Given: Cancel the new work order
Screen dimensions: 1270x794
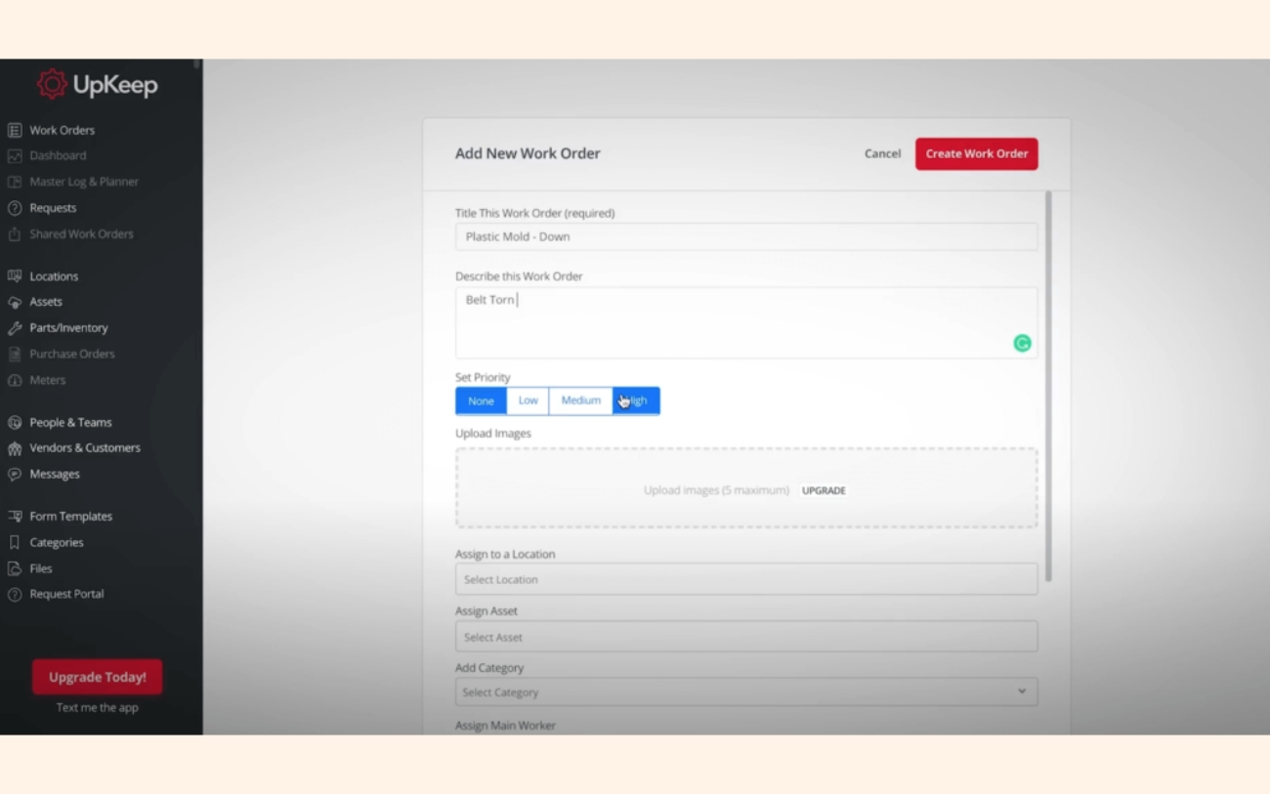Looking at the screenshot, I should point(882,153).
